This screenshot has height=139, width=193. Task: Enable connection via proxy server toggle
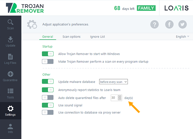48,112
